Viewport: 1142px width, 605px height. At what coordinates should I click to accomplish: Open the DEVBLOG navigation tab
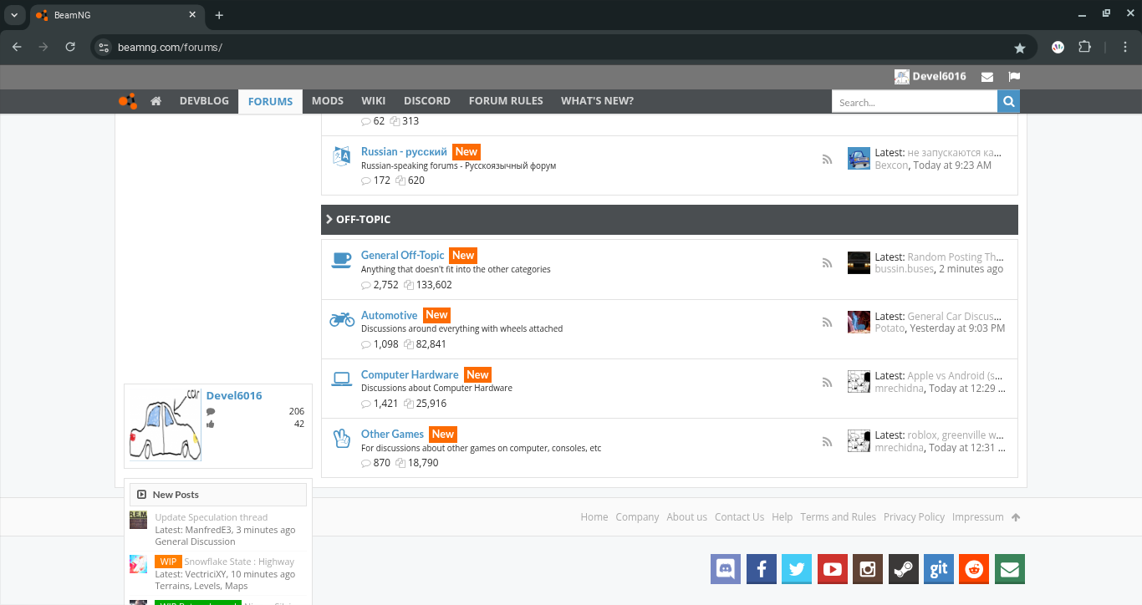[204, 101]
